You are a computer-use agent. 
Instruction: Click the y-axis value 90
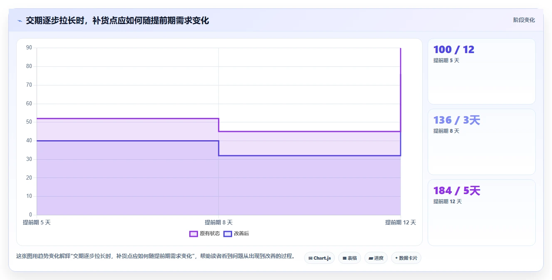29,48
